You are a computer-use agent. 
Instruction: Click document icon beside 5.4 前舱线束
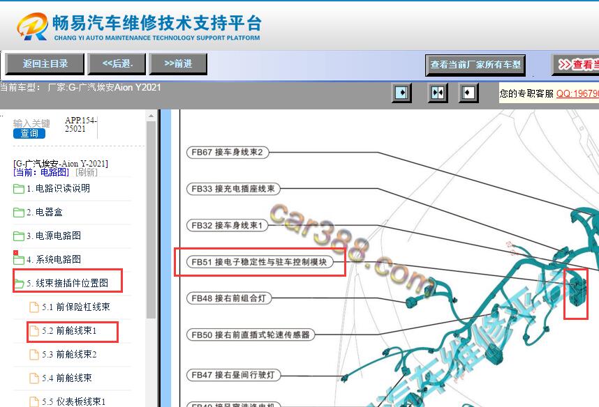tap(34, 378)
